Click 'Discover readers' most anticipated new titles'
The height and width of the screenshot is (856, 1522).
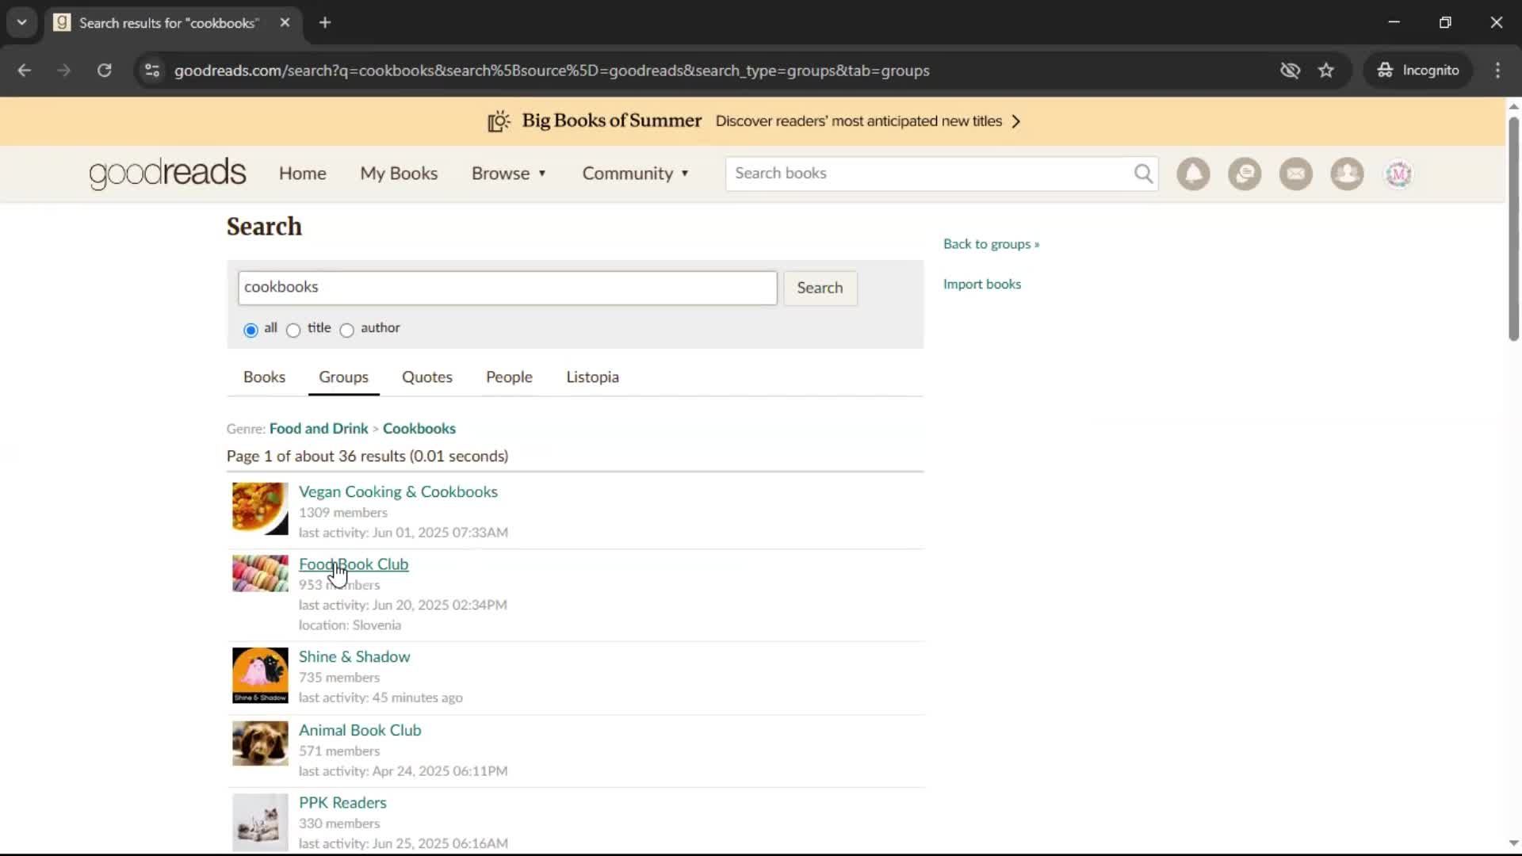pos(859,121)
